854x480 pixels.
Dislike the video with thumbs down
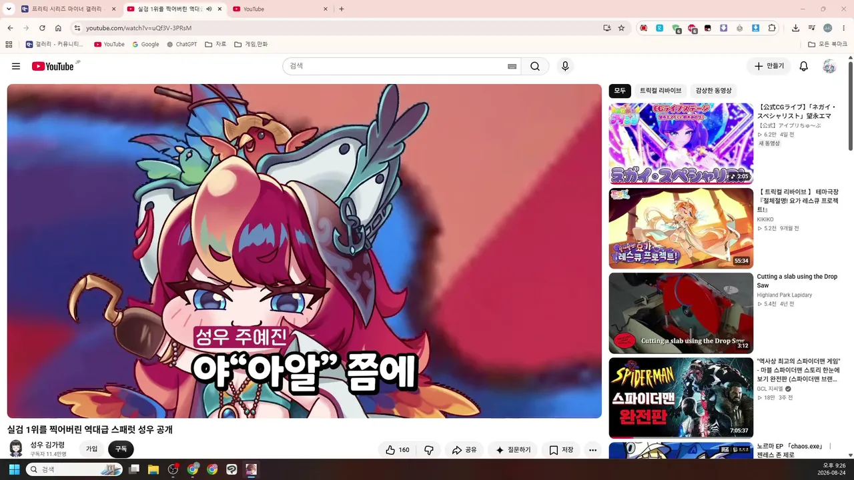pos(429,450)
